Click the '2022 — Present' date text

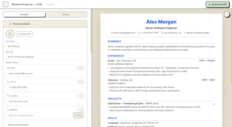click(x=207, y=61)
